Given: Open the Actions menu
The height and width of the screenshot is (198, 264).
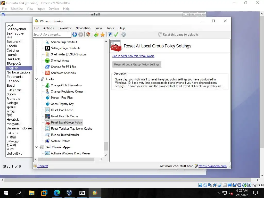Looking at the screenshot, I should tap(48, 28).
